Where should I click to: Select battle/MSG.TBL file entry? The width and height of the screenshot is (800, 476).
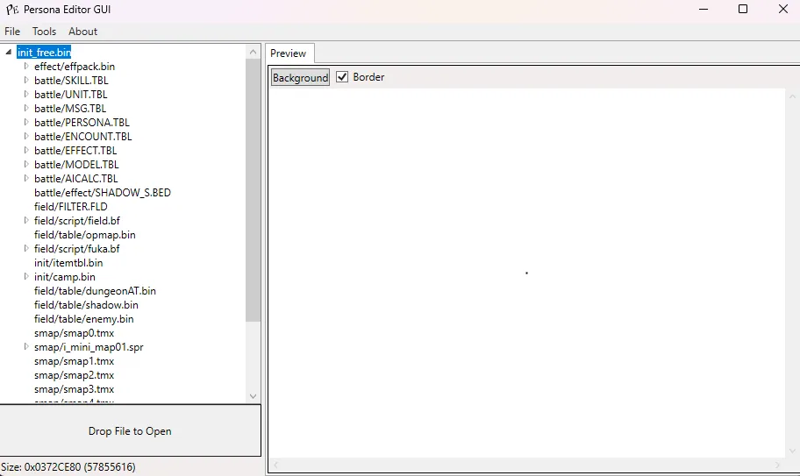[70, 109]
